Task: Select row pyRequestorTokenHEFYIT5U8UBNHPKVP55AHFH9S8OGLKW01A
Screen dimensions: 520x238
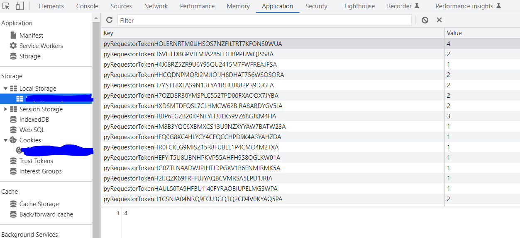Action: pyautogui.click(x=310, y=157)
